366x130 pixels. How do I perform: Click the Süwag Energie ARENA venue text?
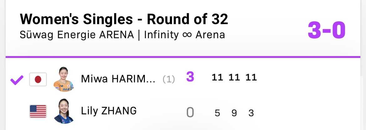click(x=77, y=34)
